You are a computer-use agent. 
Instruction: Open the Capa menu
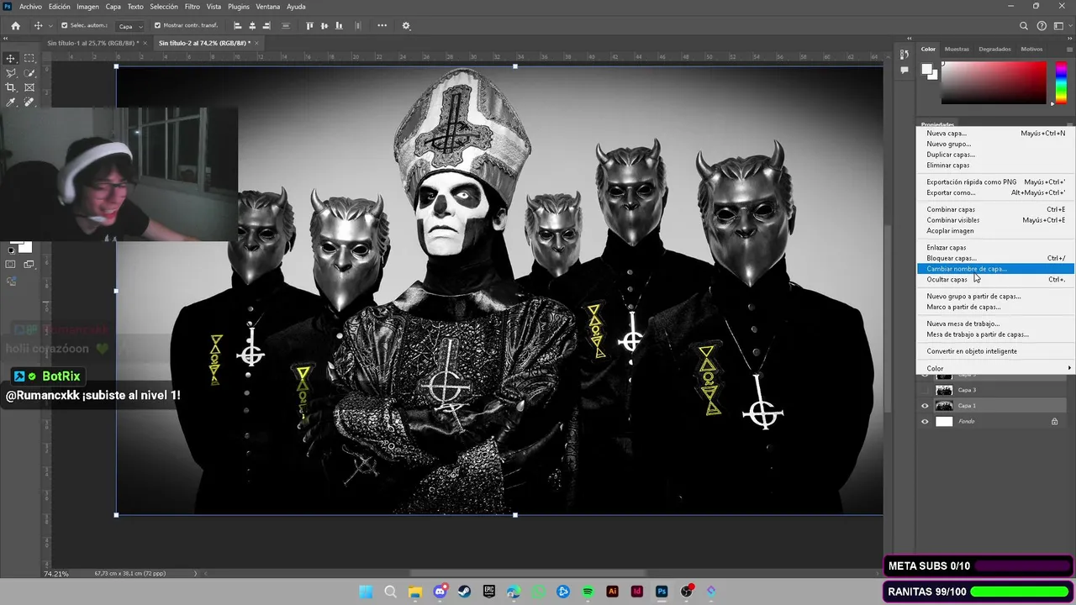click(113, 6)
